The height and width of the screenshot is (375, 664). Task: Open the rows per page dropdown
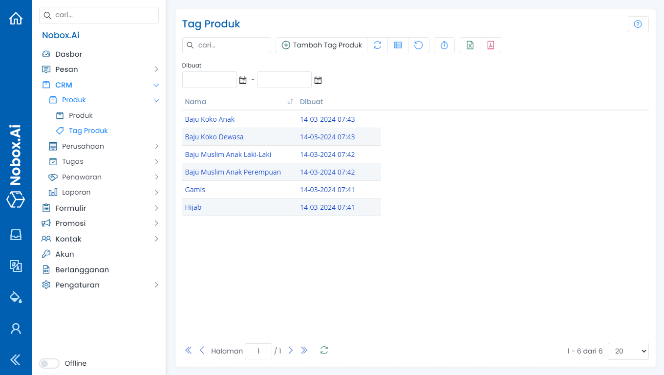click(x=628, y=351)
